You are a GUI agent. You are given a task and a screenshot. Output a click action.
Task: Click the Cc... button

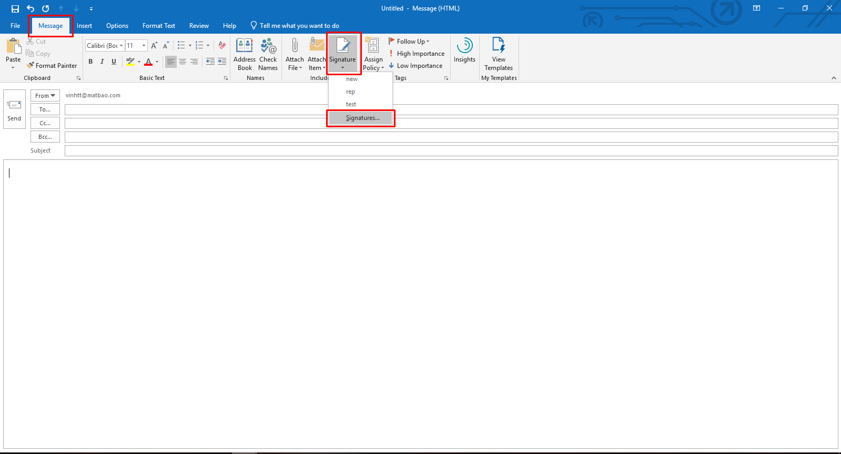pos(45,123)
